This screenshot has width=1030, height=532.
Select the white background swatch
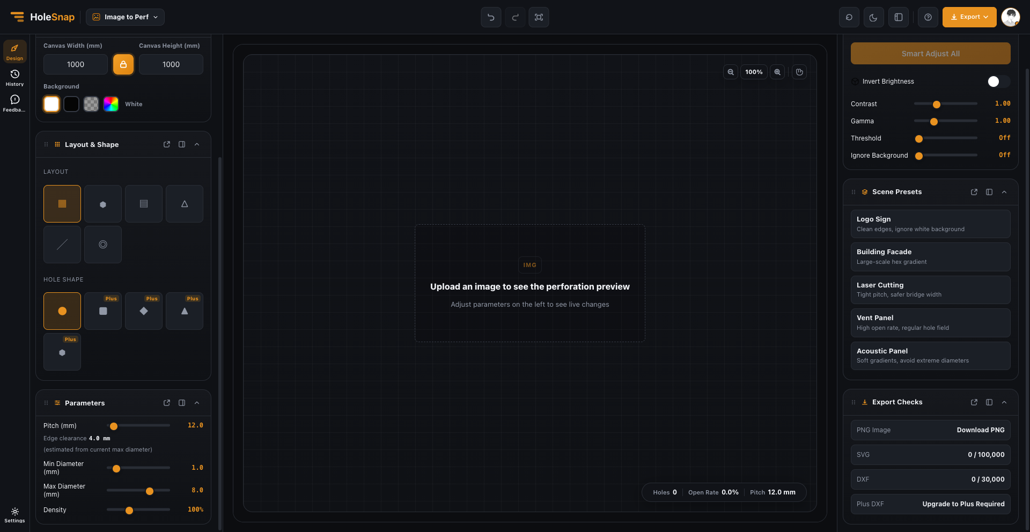[x=51, y=104]
